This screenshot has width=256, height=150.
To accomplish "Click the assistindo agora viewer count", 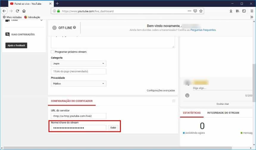I will (x=202, y=126).
